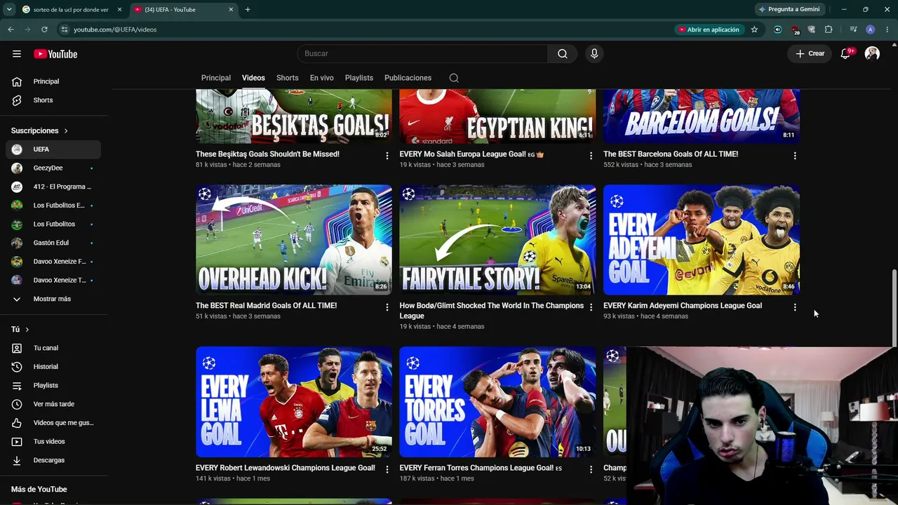Open options for the Karim Adeyemi video
The width and height of the screenshot is (898, 505).
coord(795,307)
